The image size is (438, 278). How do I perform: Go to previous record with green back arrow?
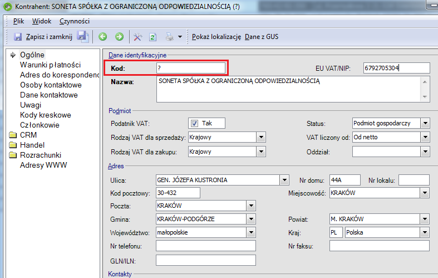pos(103,37)
